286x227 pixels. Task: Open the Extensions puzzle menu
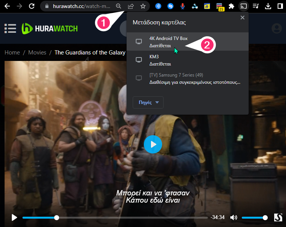point(231,6)
